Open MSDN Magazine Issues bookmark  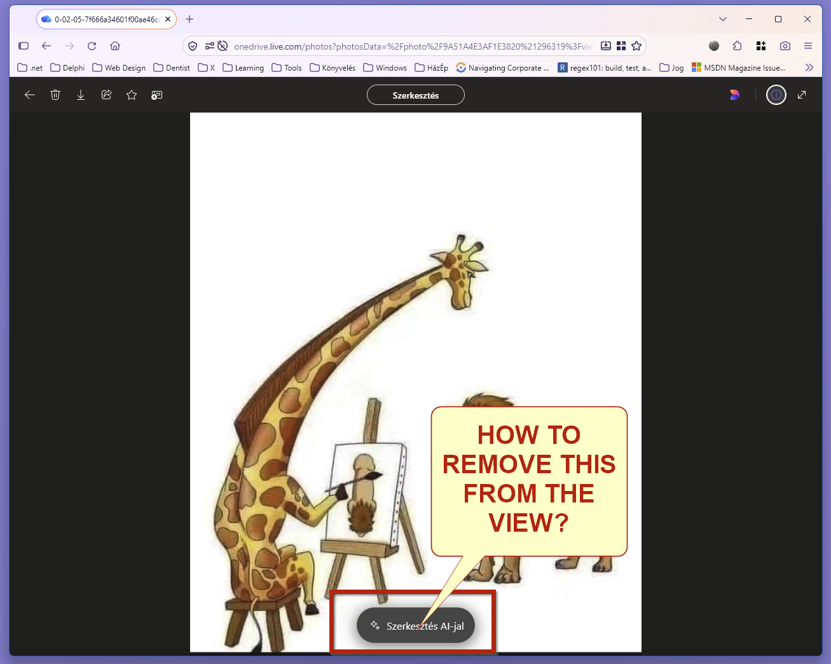739,67
